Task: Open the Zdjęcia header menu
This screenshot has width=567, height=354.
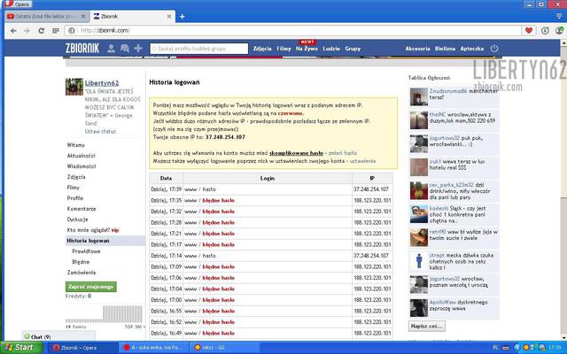Action: (262, 49)
